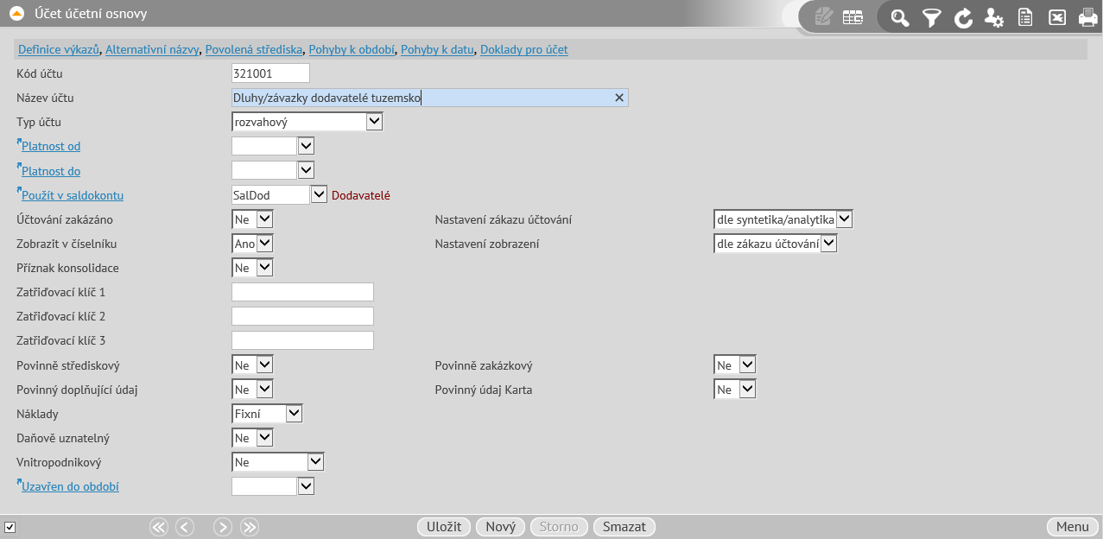Collapse the Účet účetní osnovy panel arrow

pyautogui.click(x=15, y=14)
